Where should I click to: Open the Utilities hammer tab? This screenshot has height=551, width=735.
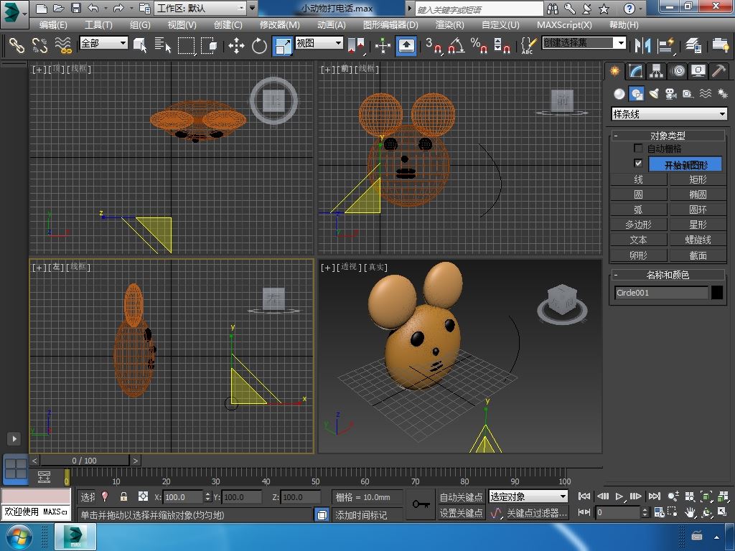pos(719,71)
